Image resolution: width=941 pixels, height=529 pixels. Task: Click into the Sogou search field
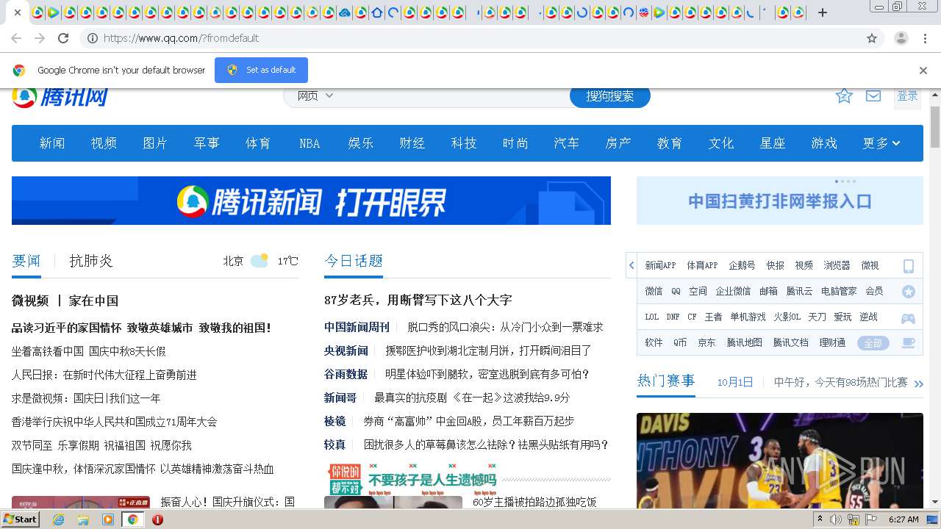[x=452, y=96]
